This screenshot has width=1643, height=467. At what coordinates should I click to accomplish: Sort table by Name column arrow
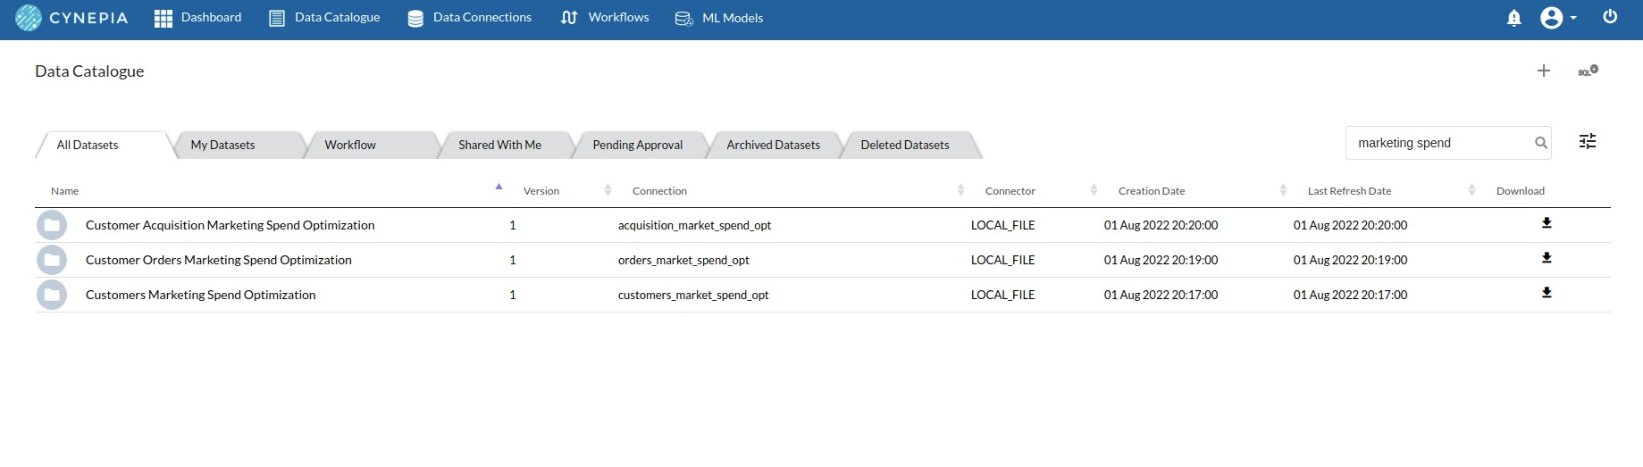499,187
